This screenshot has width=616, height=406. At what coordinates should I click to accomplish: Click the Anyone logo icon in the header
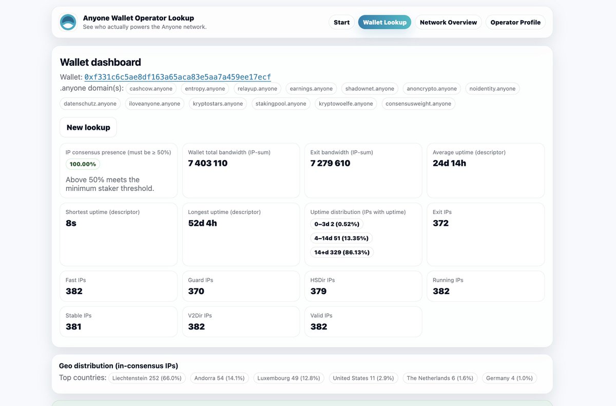[68, 22]
